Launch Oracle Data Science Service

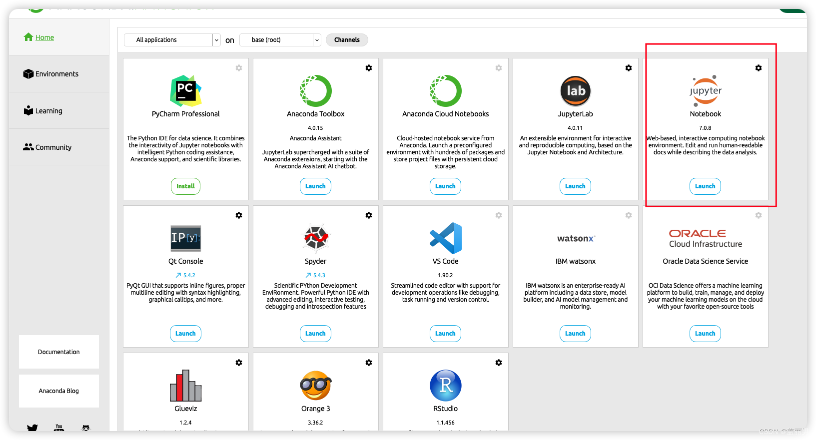click(x=705, y=334)
